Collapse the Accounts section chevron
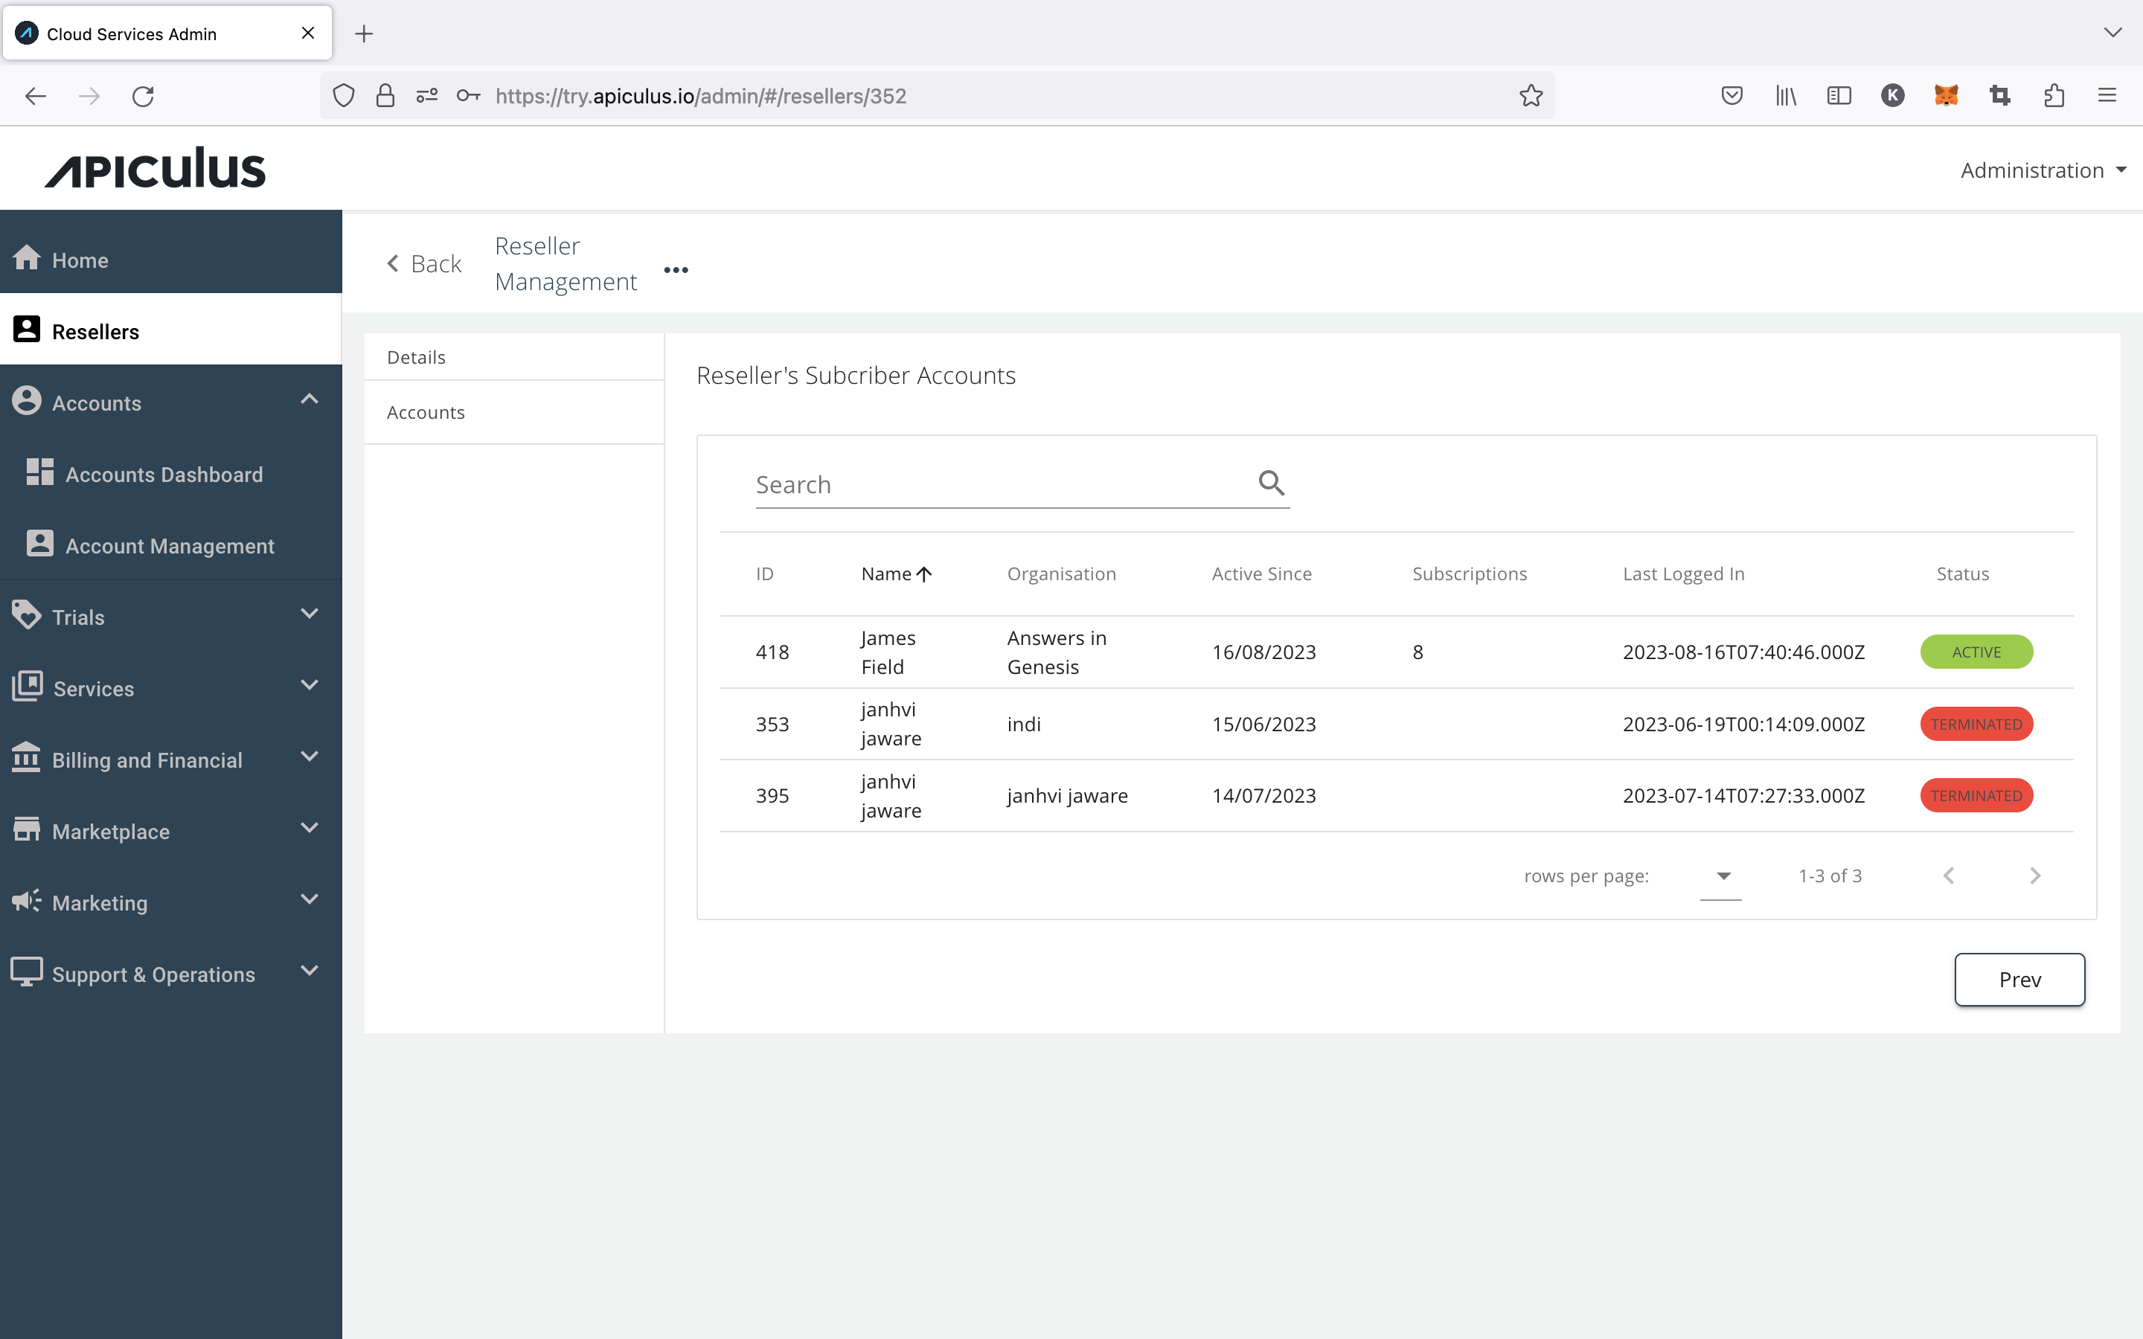Viewport: 2143px width, 1339px height. (309, 399)
